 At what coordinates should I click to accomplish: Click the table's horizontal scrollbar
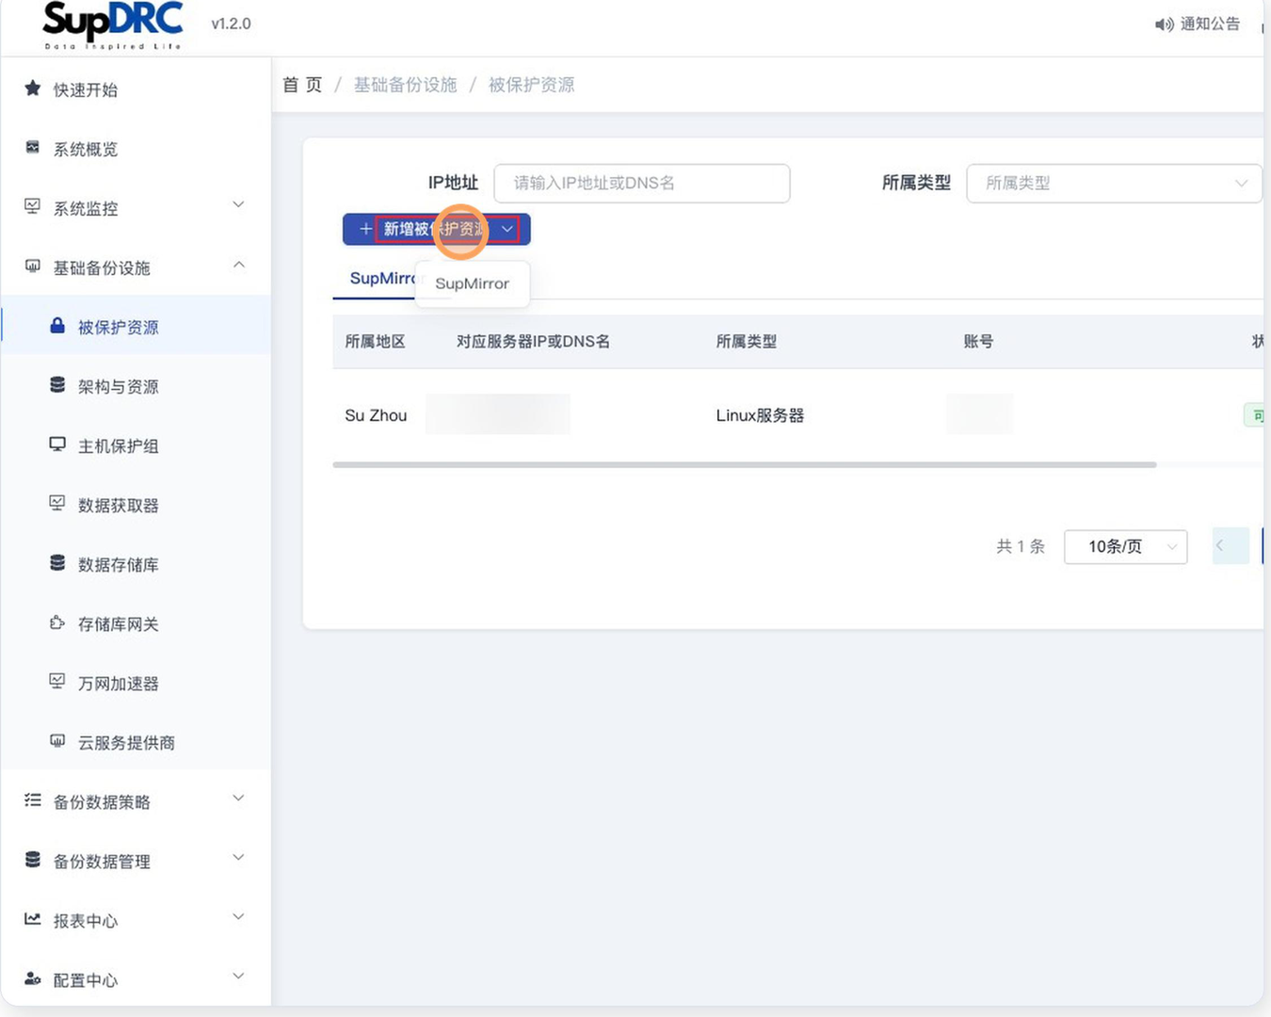(x=744, y=464)
